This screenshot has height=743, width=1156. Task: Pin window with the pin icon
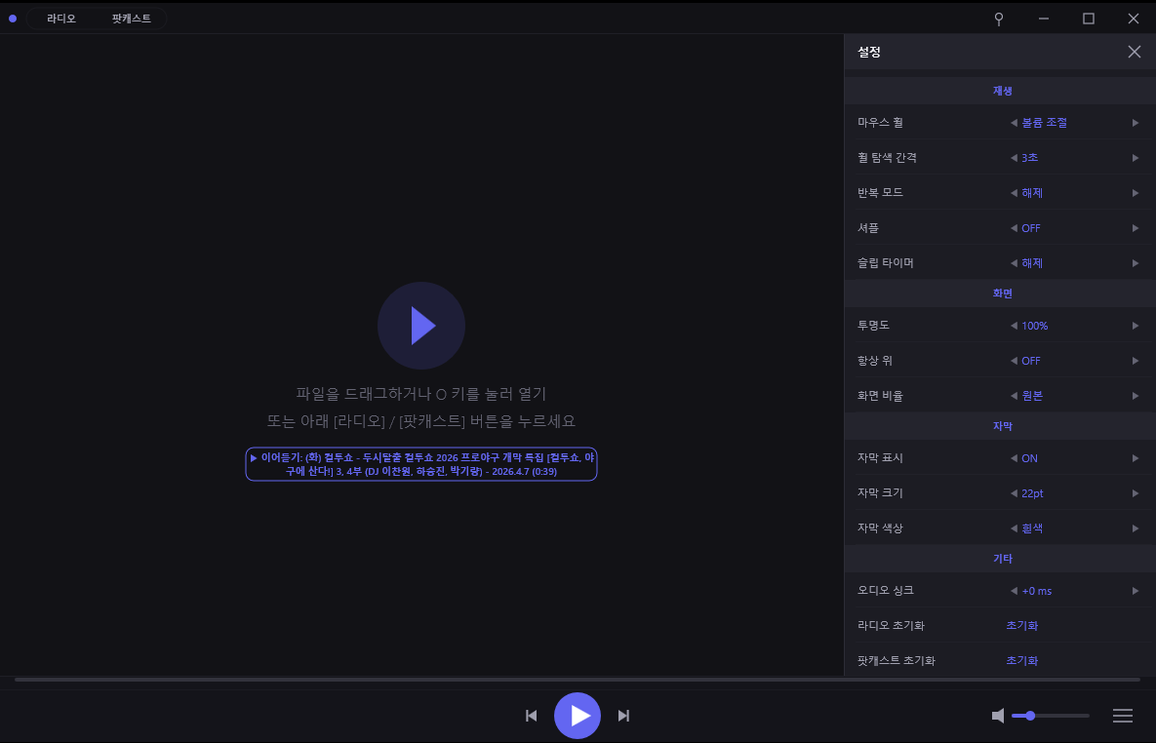pyautogui.click(x=998, y=19)
